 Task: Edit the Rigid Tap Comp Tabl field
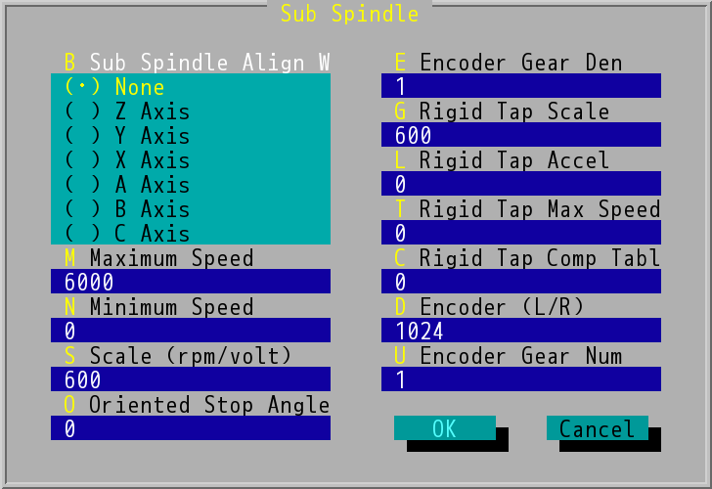tap(521, 281)
